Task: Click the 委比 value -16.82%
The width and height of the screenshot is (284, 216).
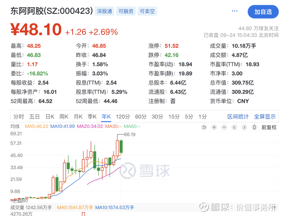Action: pyautogui.click(x=37, y=73)
